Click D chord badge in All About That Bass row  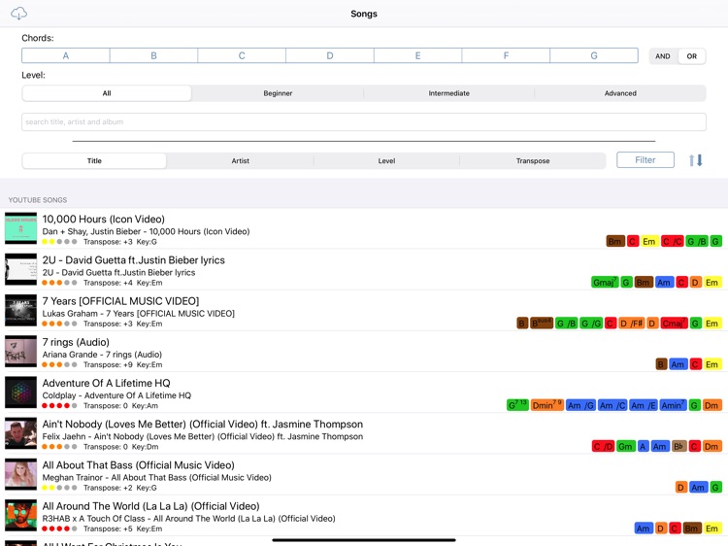pyautogui.click(x=680, y=487)
